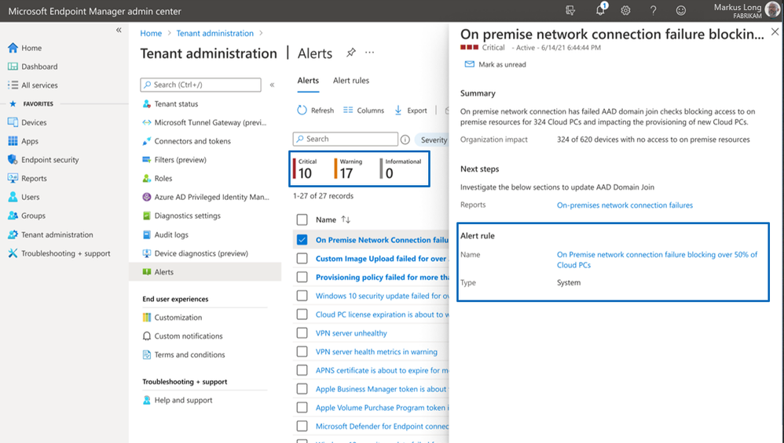Open Customization

(x=173, y=318)
